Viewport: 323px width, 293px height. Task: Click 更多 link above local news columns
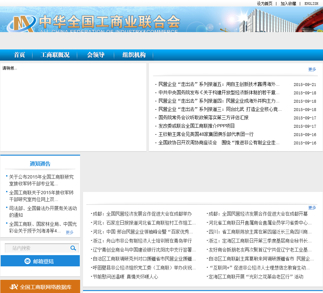(312, 208)
